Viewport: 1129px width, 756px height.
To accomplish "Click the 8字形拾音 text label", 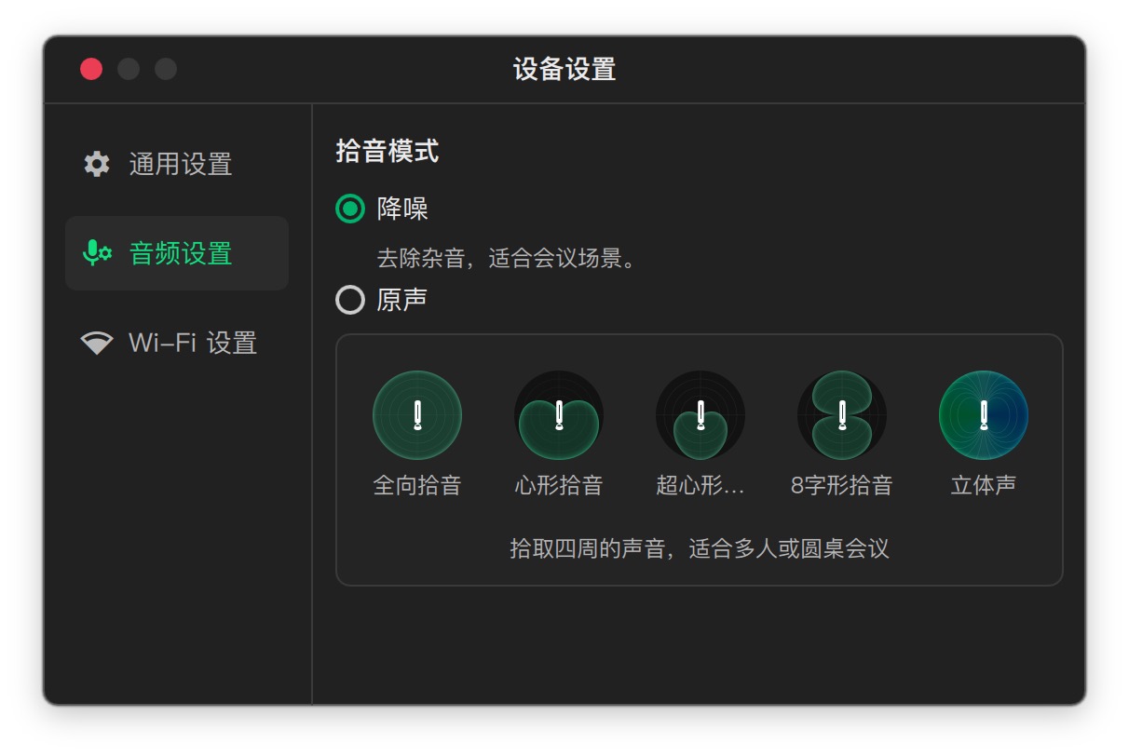I will (x=842, y=485).
